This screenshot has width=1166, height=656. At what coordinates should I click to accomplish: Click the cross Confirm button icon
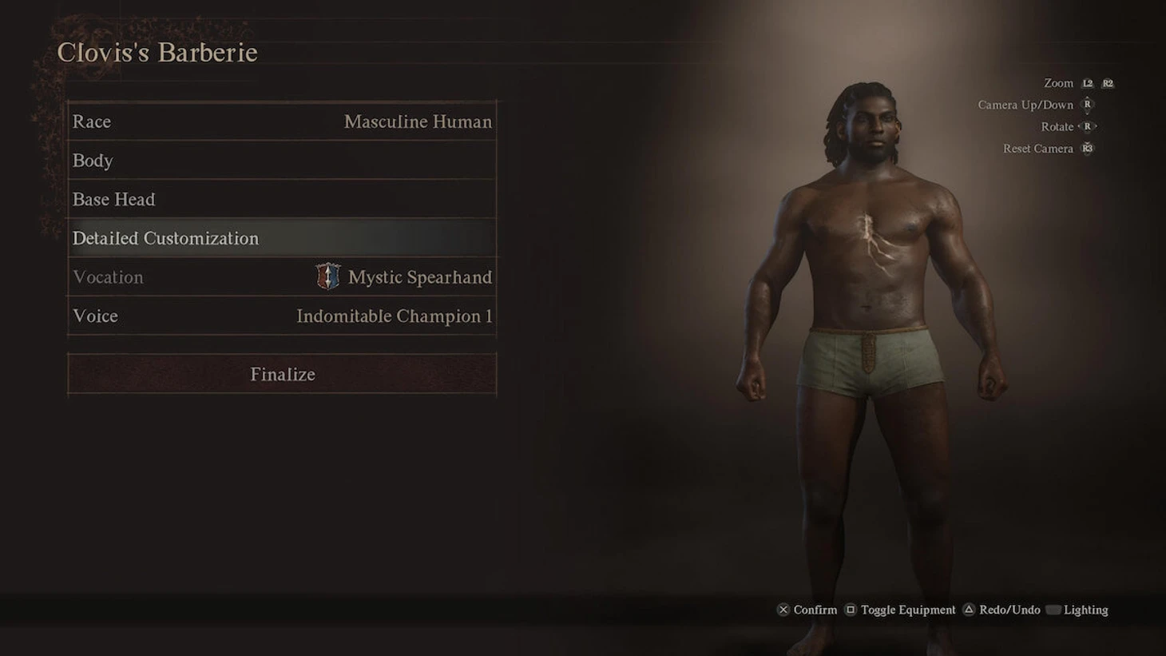point(783,610)
